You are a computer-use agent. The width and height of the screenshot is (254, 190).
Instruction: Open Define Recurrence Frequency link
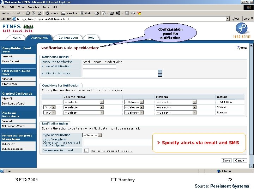tap(111, 151)
